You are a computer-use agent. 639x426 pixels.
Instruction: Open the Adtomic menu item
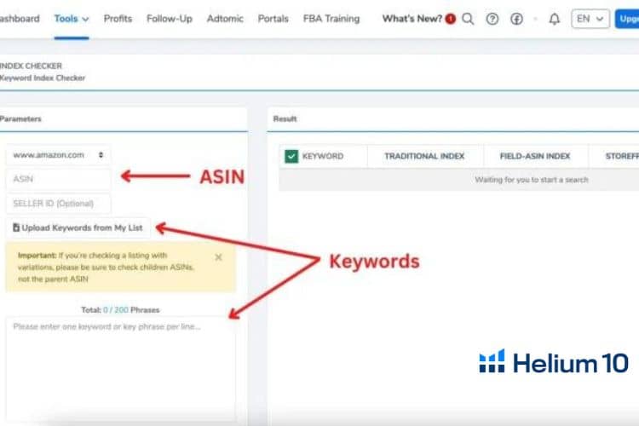click(225, 19)
